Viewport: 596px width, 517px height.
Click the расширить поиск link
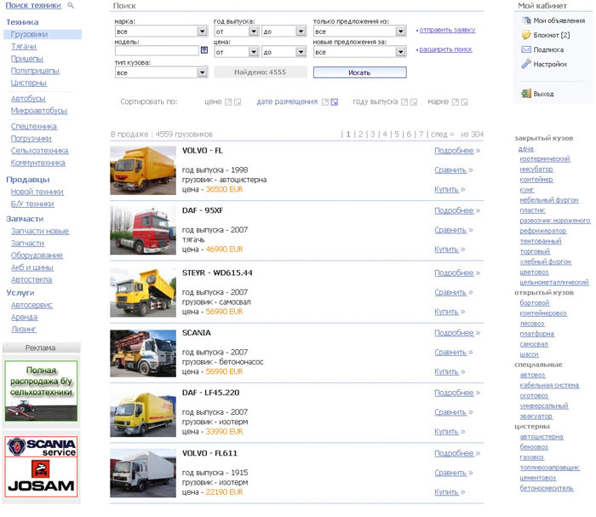tap(445, 49)
